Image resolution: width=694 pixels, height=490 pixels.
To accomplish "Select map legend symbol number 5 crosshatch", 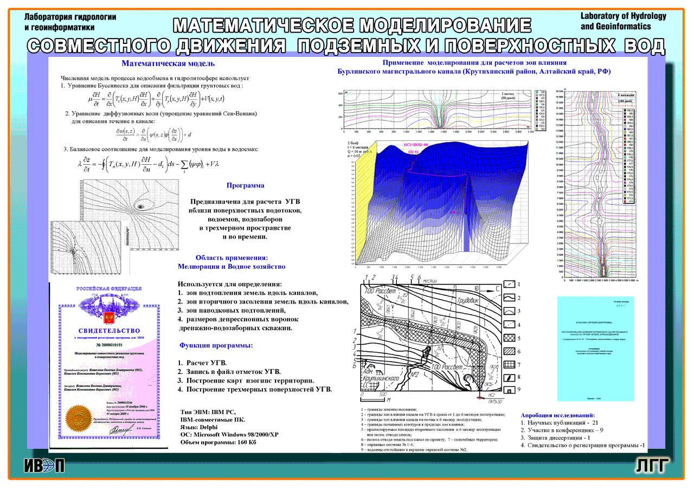I will pos(510,337).
